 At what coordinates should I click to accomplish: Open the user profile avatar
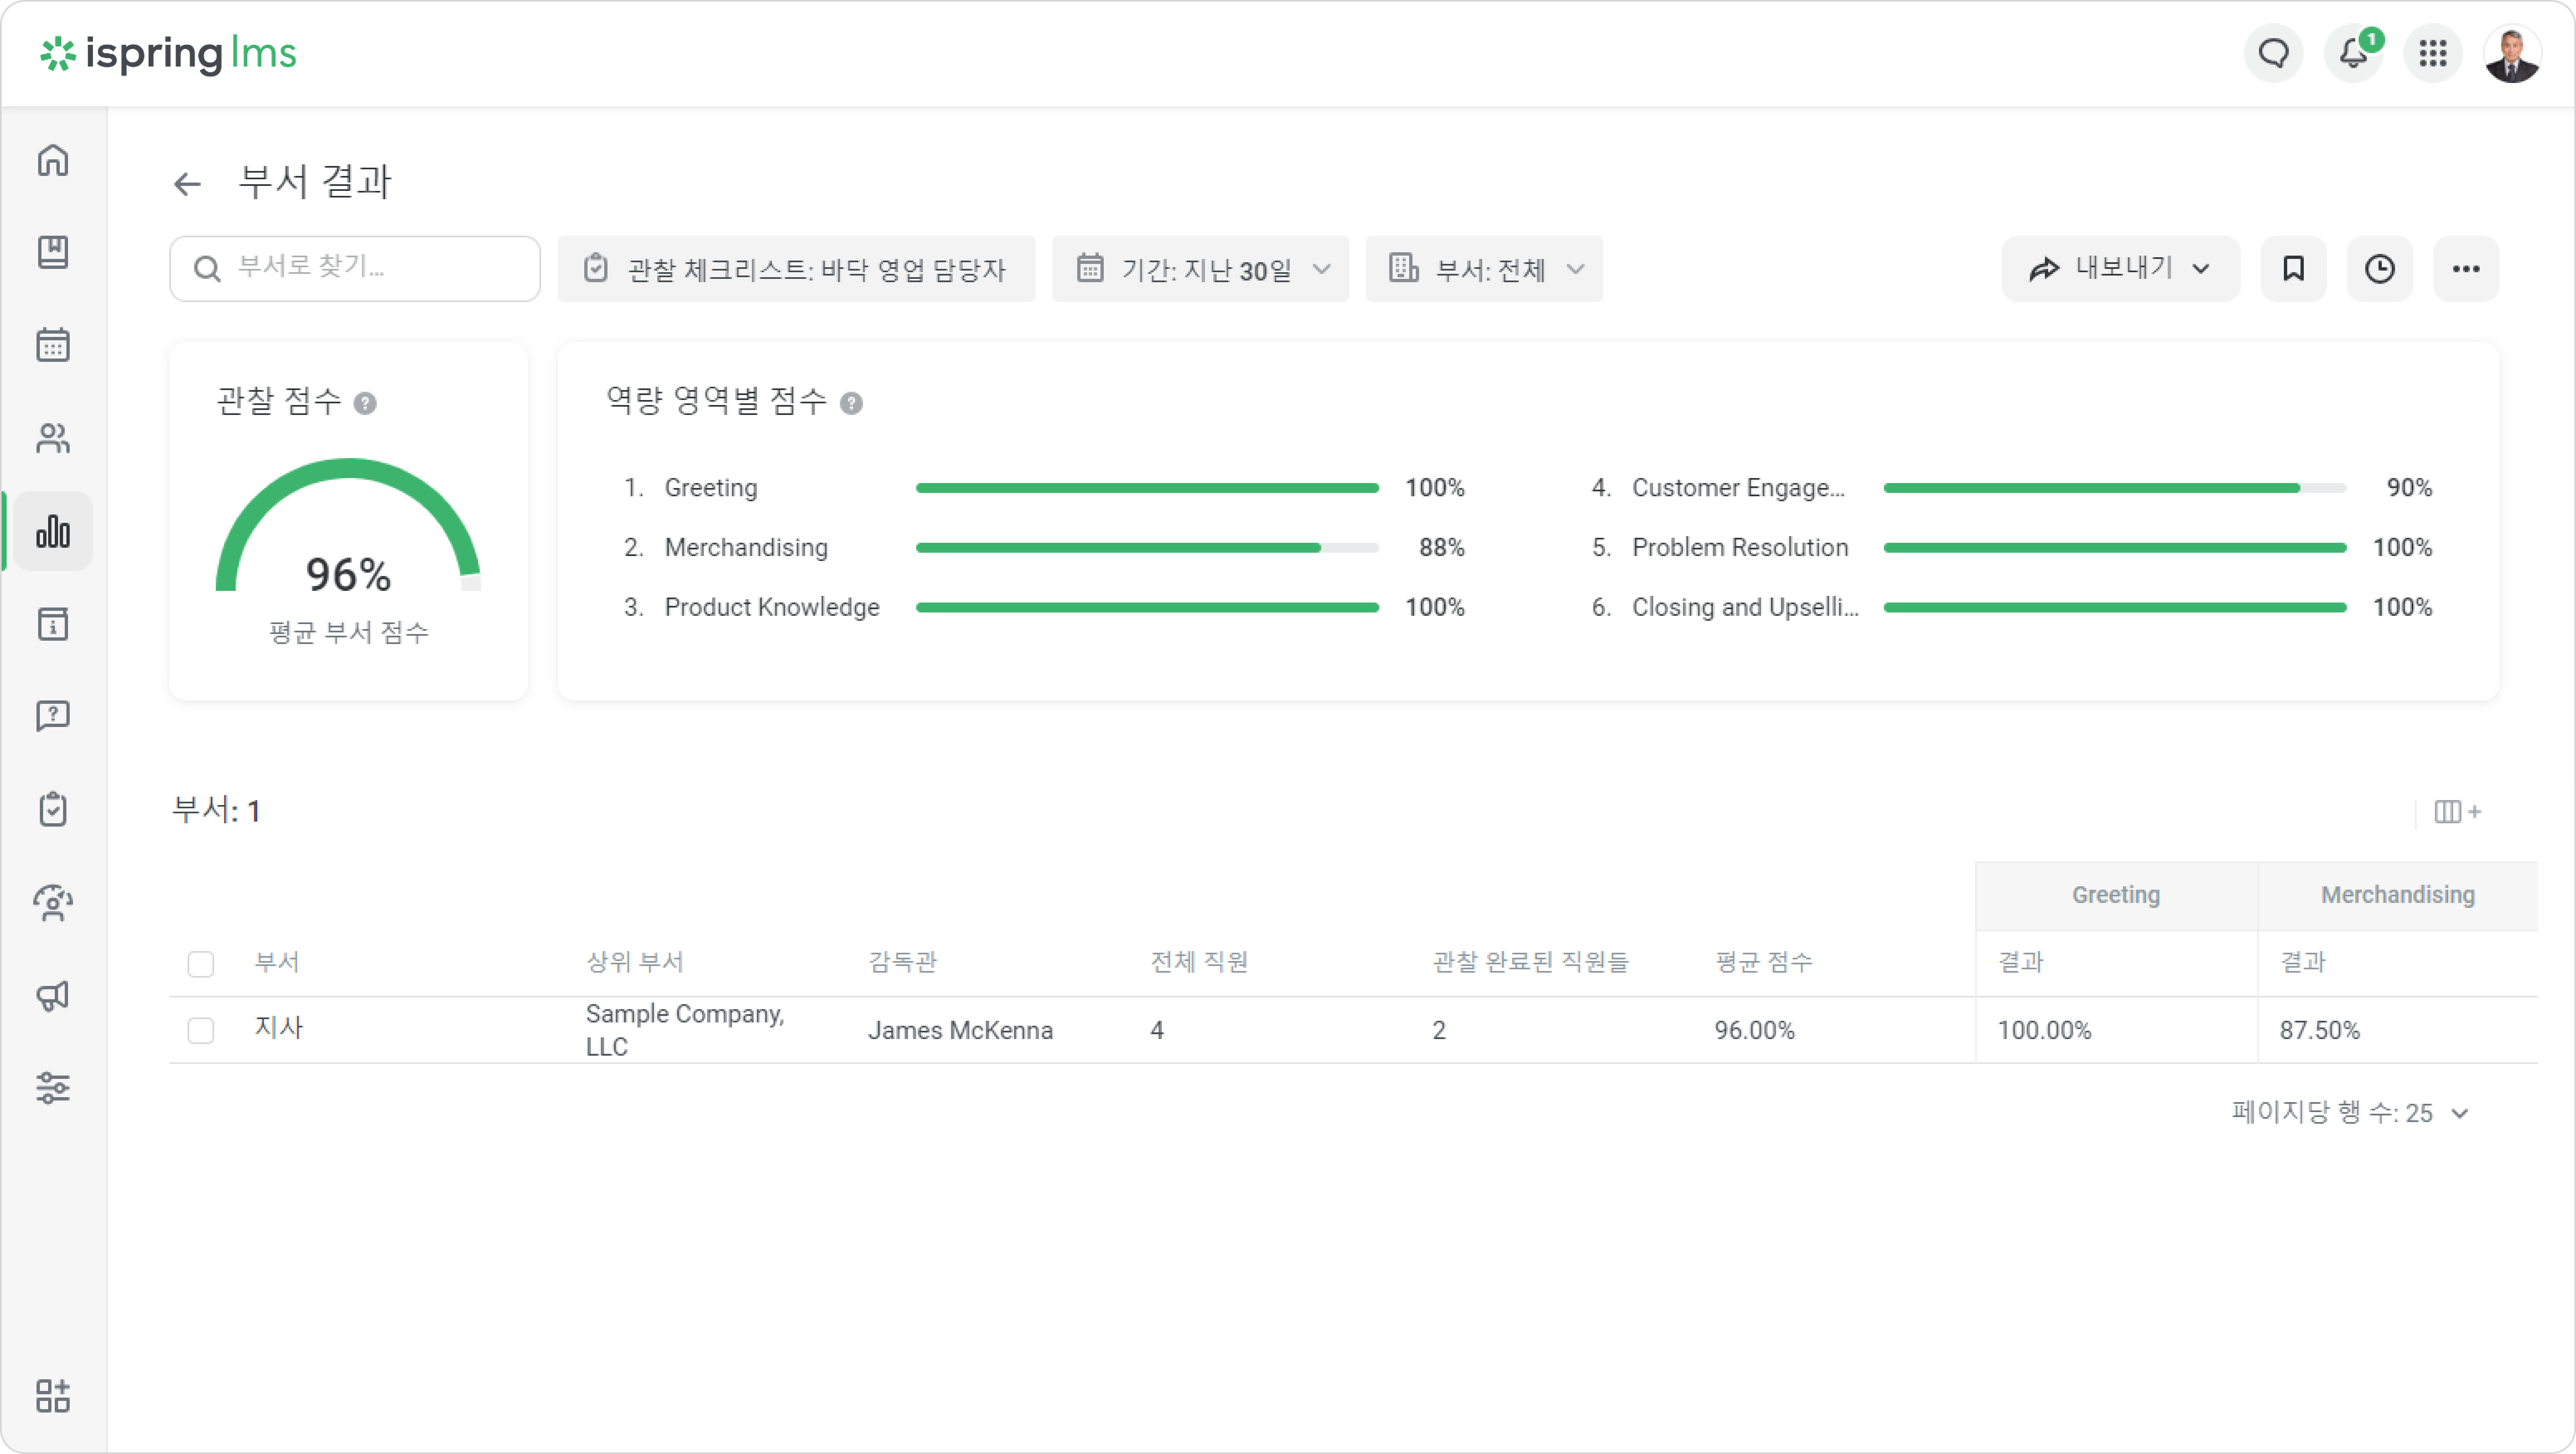tap(2513, 53)
